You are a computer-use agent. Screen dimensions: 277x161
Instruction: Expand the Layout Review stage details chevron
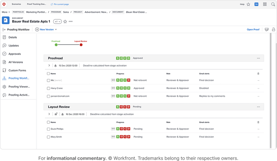pyautogui.click(x=49, y=114)
